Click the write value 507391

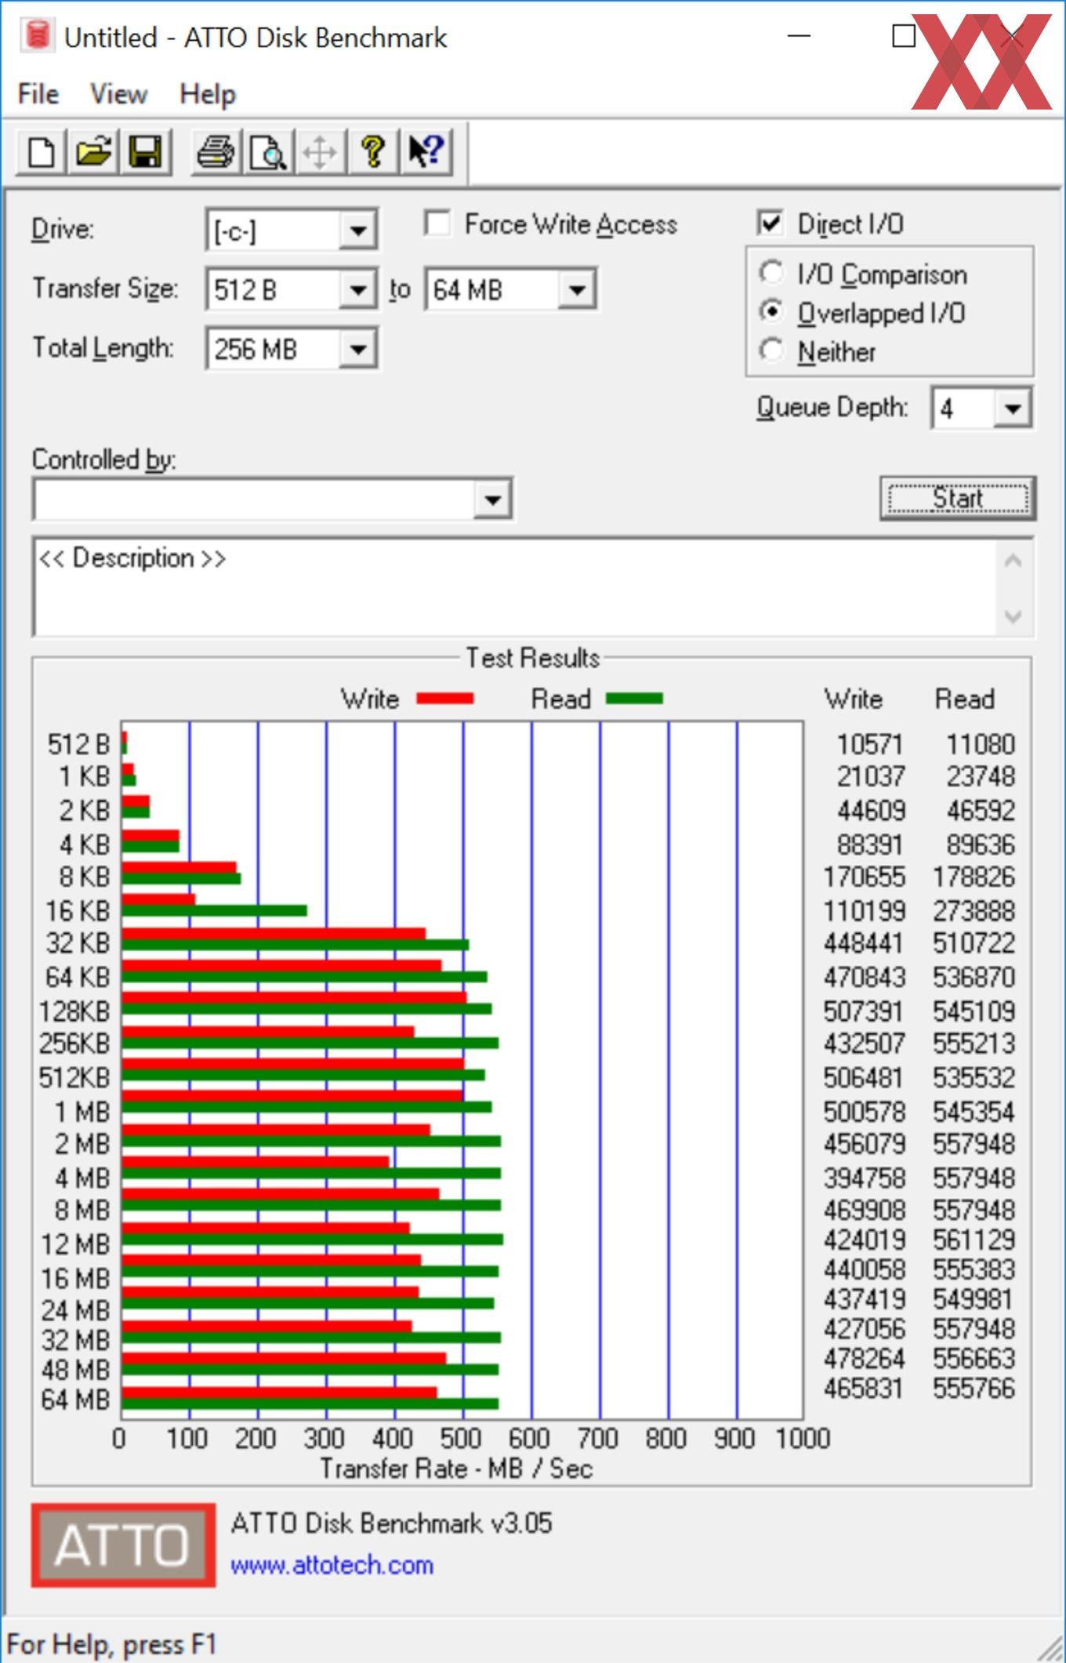click(863, 1011)
